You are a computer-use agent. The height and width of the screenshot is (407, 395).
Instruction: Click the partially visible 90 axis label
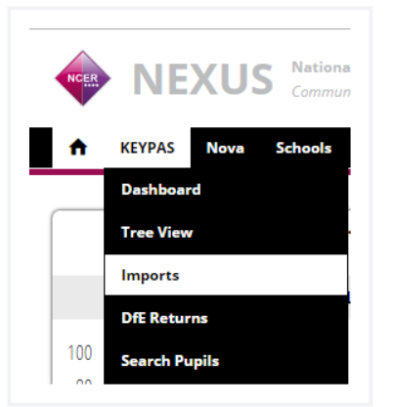83,382
